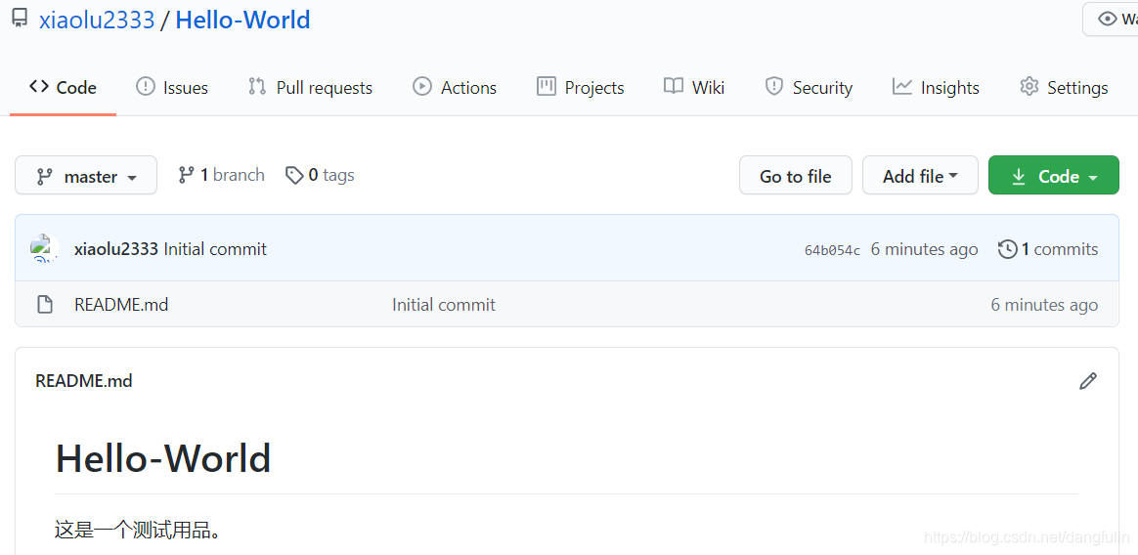The image size is (1138, 555).
Task: Open the Hello-World repository link
Action: (242, 21)
